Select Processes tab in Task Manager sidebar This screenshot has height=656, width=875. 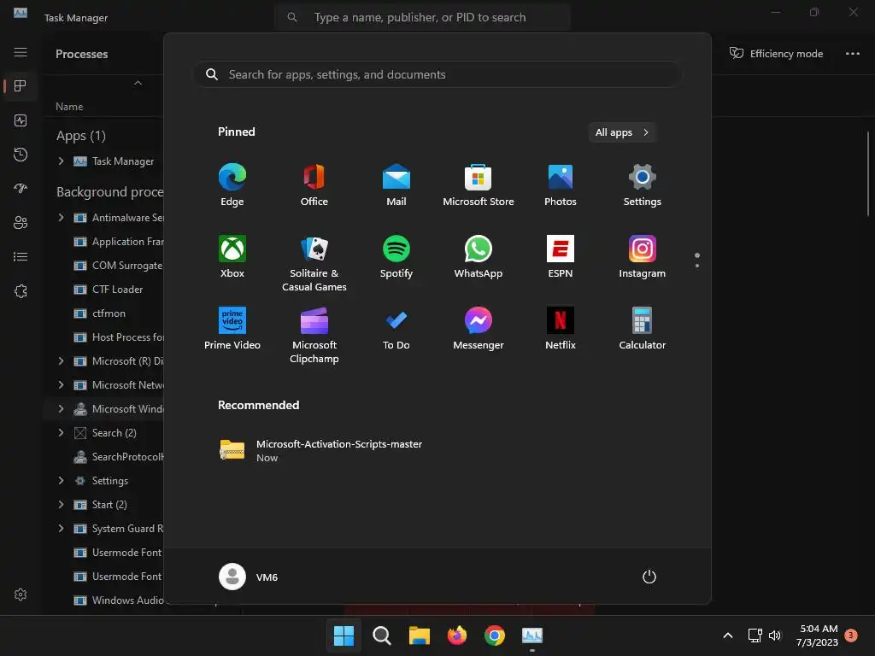pos(21,86)
